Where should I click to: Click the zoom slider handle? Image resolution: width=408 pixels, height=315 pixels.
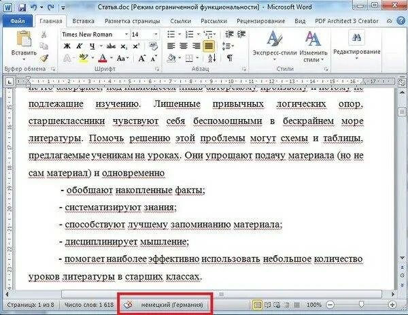361,305
